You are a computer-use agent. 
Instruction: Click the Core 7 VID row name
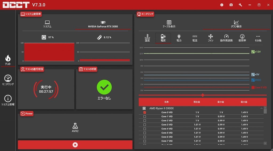point(167,141)
